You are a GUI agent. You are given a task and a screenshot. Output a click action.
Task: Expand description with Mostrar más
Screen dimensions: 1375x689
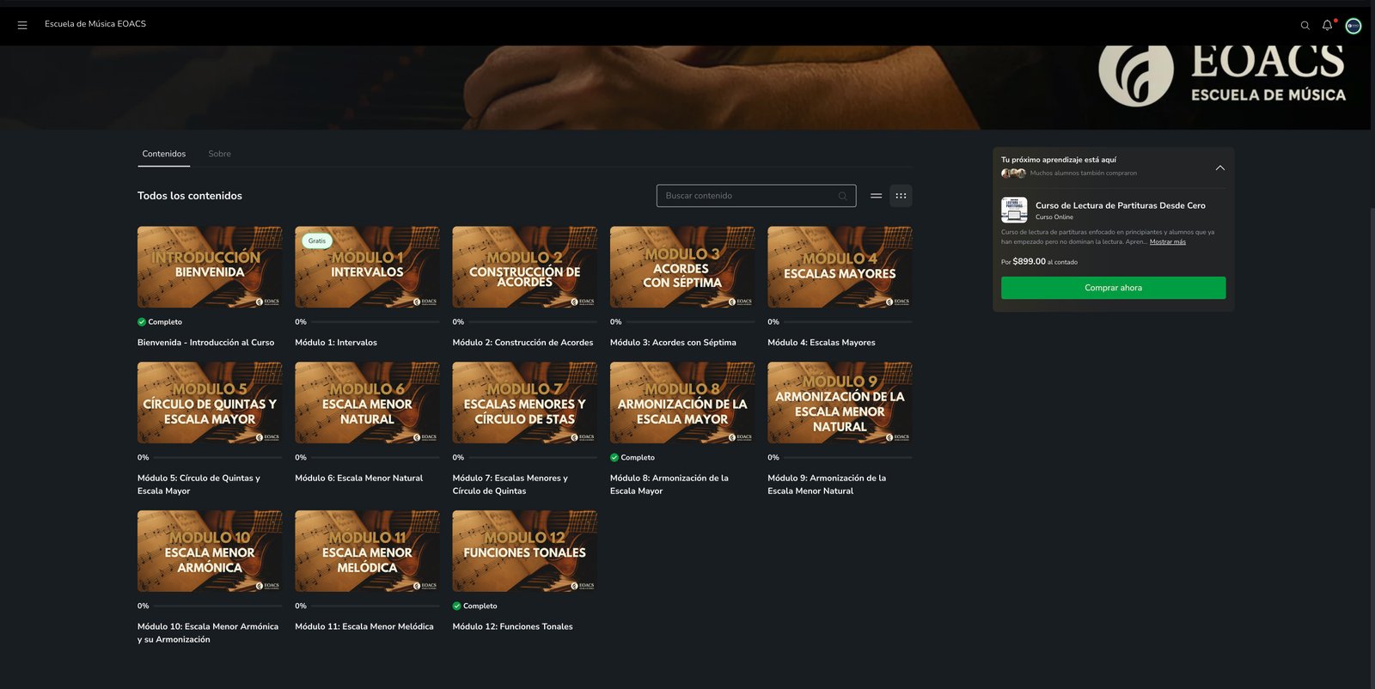pyautogui.click(x=1168, y=242)
